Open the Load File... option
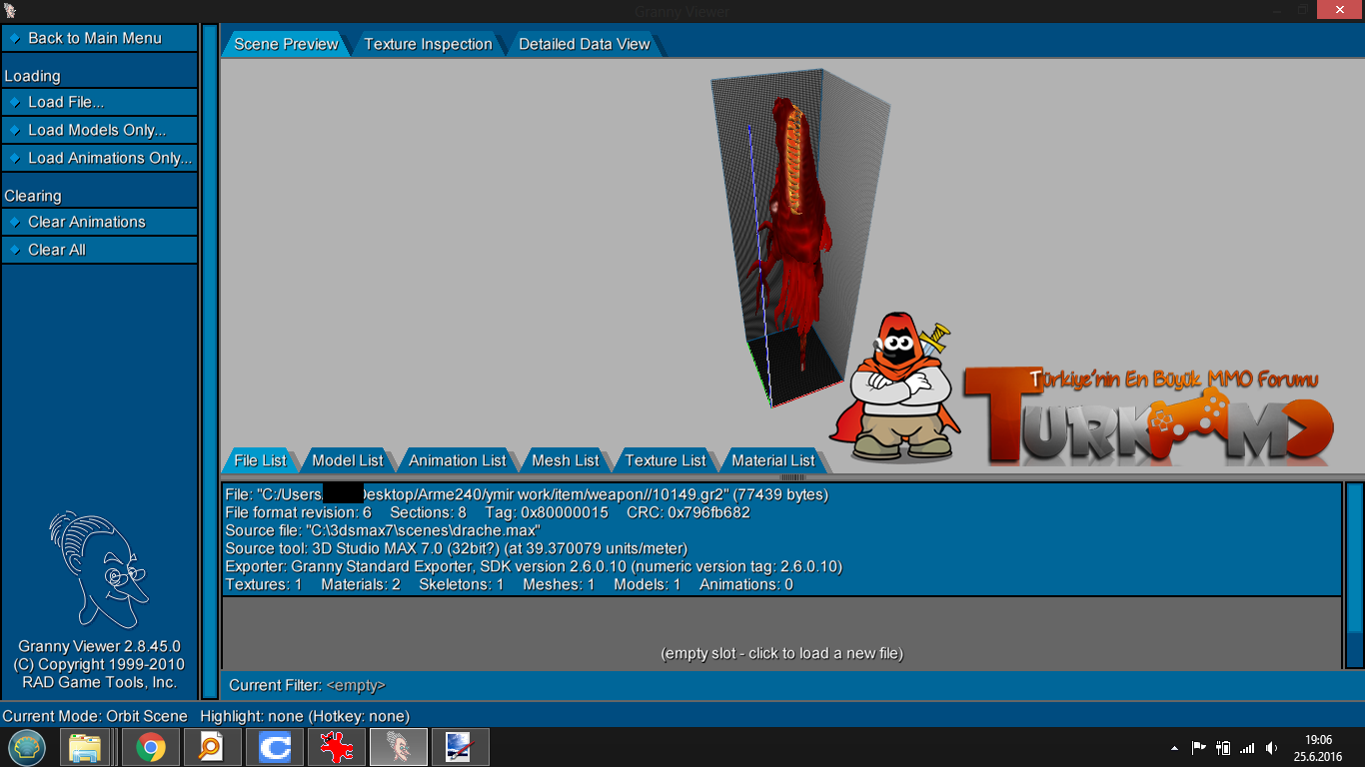 point(99,102)
